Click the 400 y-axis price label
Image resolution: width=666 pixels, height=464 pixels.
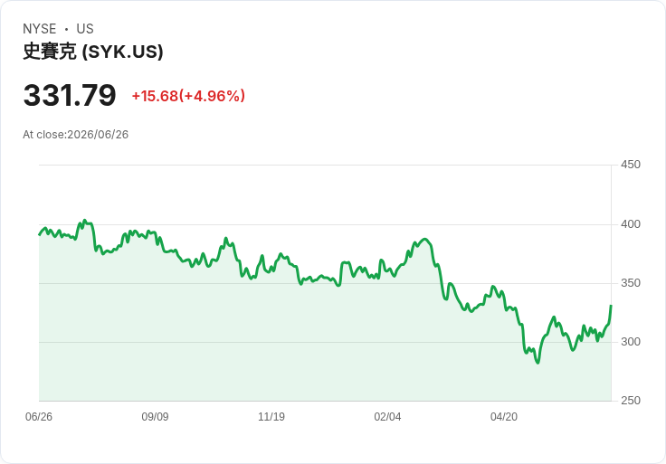click(x=631, y=224)
